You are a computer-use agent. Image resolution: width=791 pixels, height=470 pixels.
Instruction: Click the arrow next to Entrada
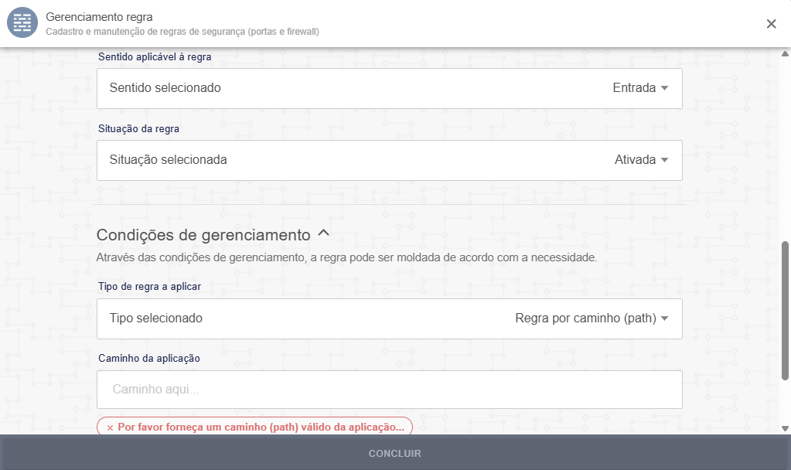[664, 88]
